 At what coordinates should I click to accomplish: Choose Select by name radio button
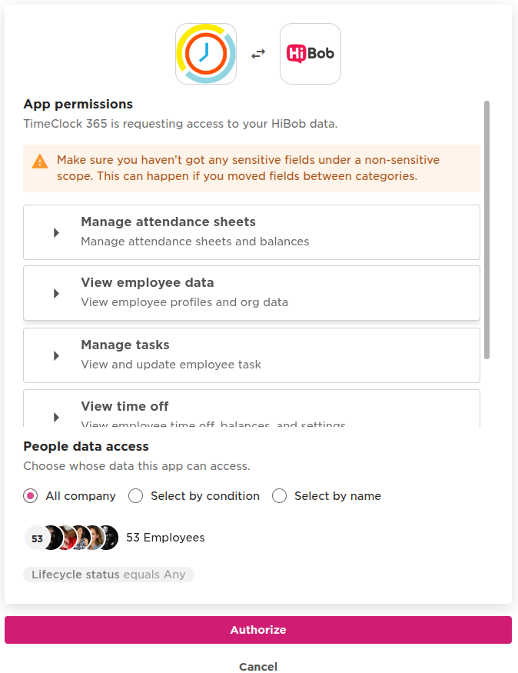coord(280,496)
